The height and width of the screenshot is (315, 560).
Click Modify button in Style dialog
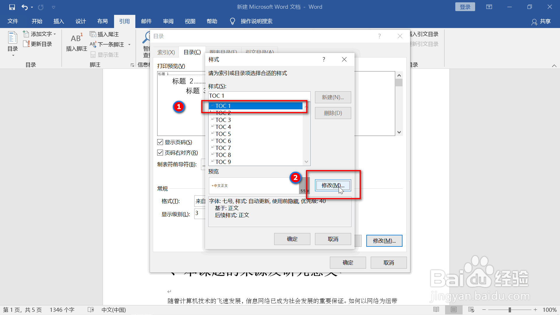pyautogui.click(x=333, y=185)
